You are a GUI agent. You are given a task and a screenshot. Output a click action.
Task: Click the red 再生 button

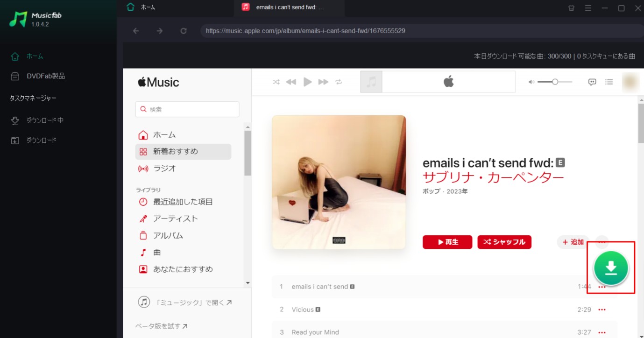tap(447, 242)
